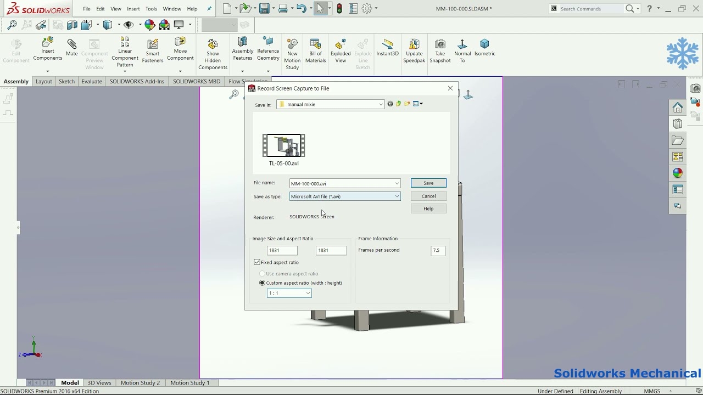
Task: Open the Window menu
Action: (x=172, y=9)
